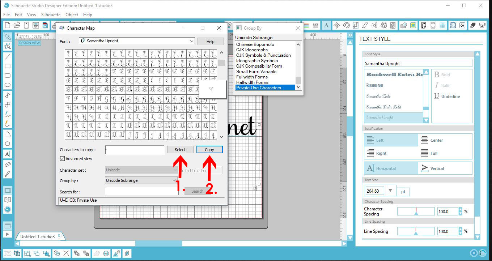Select Private Use Characters in Group By list

[266, 88]
